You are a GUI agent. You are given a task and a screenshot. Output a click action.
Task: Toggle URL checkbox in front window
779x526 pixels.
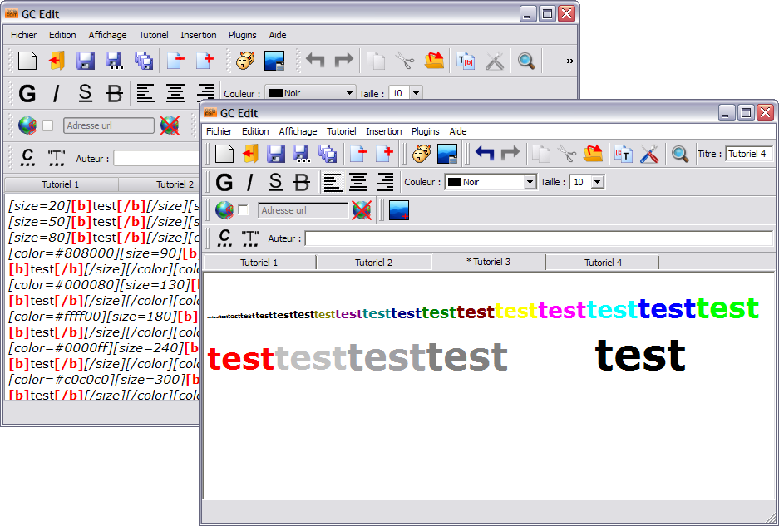click(243, 210)
